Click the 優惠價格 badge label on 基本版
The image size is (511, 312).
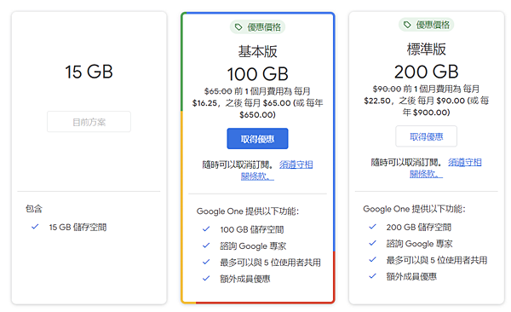[x=264, y=27]
